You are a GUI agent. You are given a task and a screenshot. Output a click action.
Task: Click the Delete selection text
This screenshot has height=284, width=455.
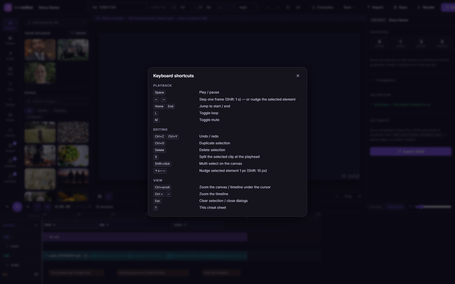tap(212, 150)
